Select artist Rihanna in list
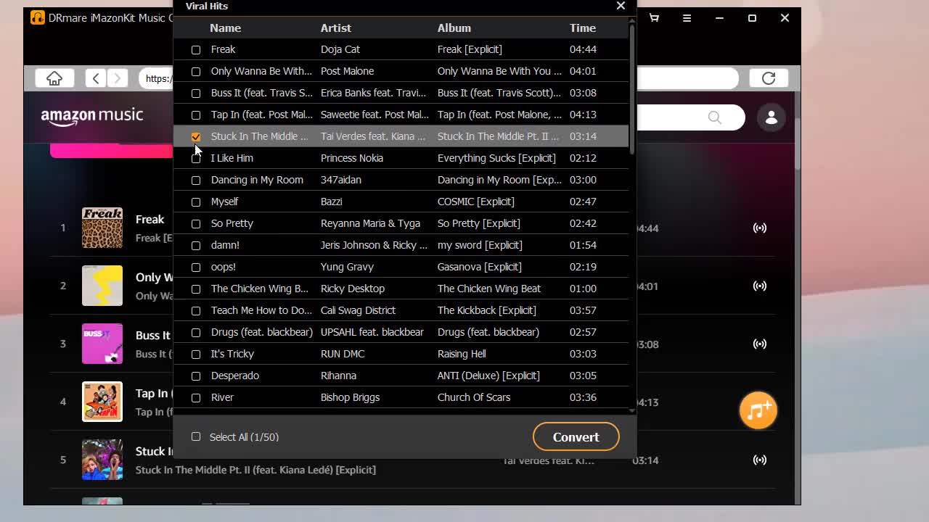The height and width of the screenshot is (522, 929). click(x=338, y=376)
